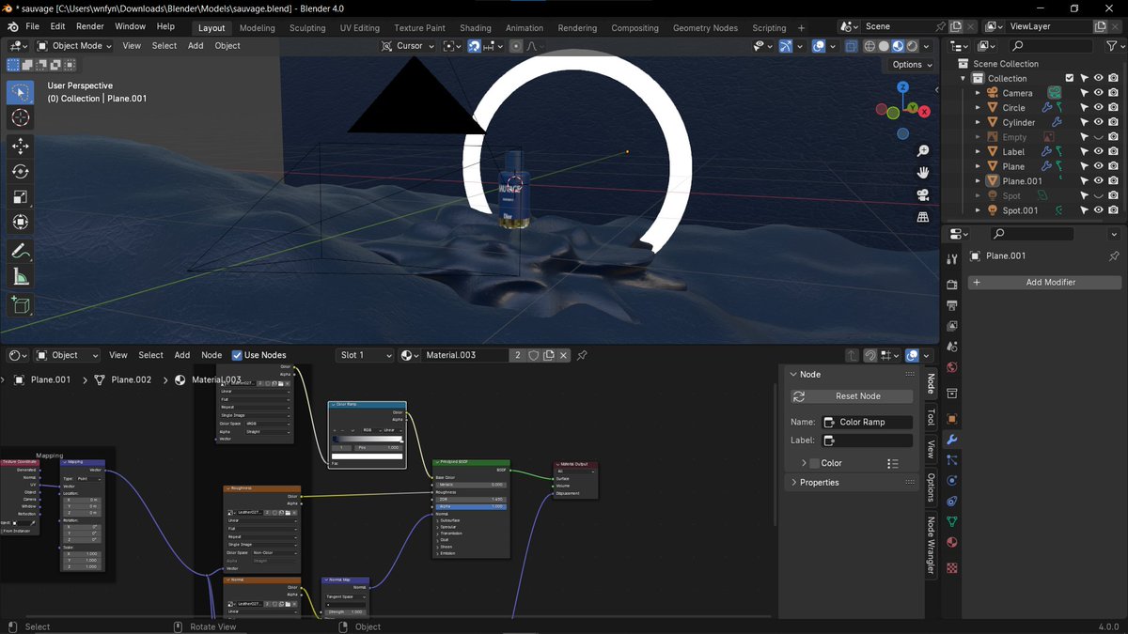Open the Material properties tab icon
This screenshot has width=1128, height=634.
click(x=952, y=542)
